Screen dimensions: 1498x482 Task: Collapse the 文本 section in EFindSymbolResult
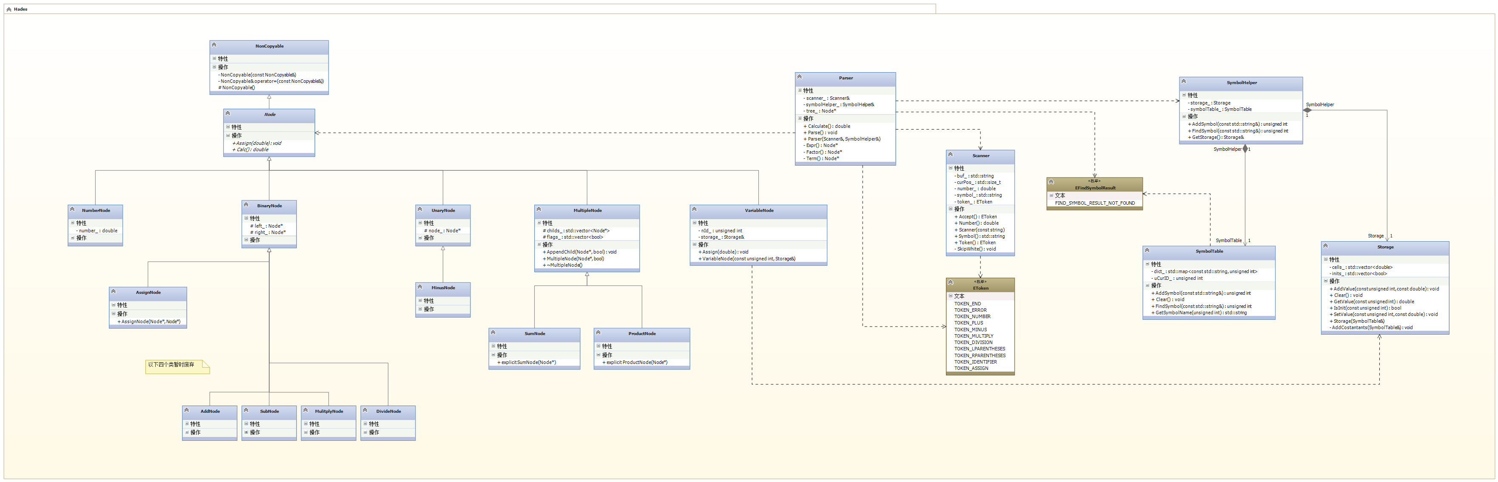[1051, 196]
